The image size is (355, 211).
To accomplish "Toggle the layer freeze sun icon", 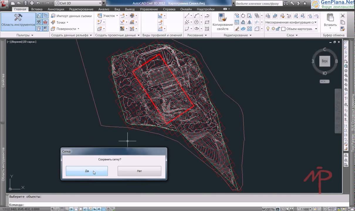I will 273,29.
